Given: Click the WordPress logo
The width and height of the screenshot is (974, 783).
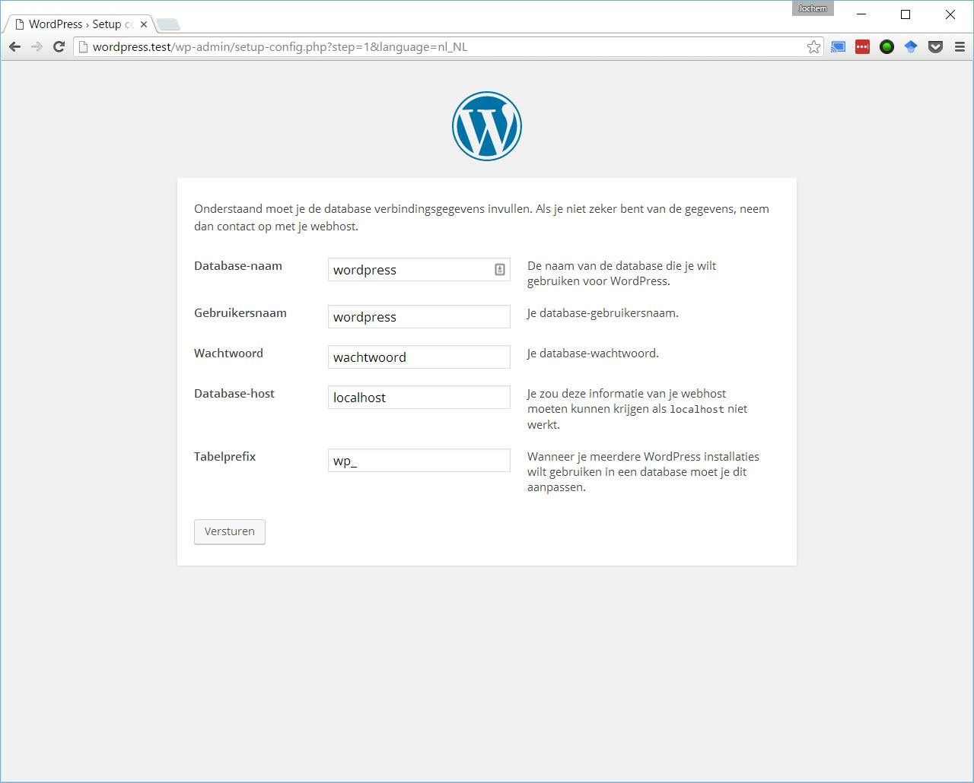Looking at the screenshot, I should coord(487,126).
